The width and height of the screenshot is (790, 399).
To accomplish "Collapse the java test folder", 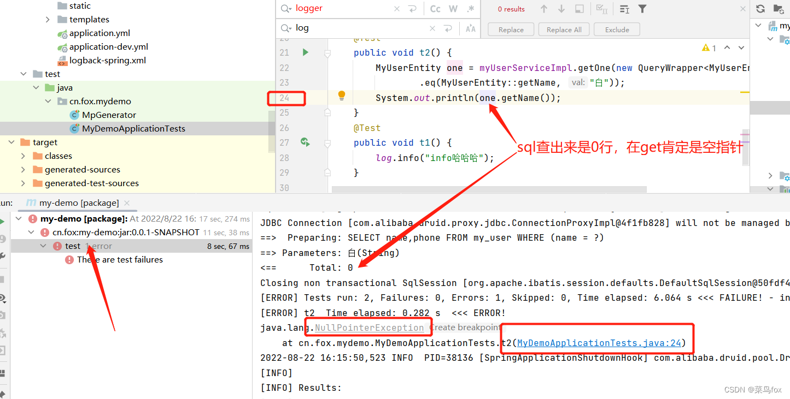I will (x=36, y=88).
